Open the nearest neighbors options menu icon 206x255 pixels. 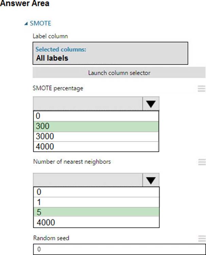(x=201, y=162)
